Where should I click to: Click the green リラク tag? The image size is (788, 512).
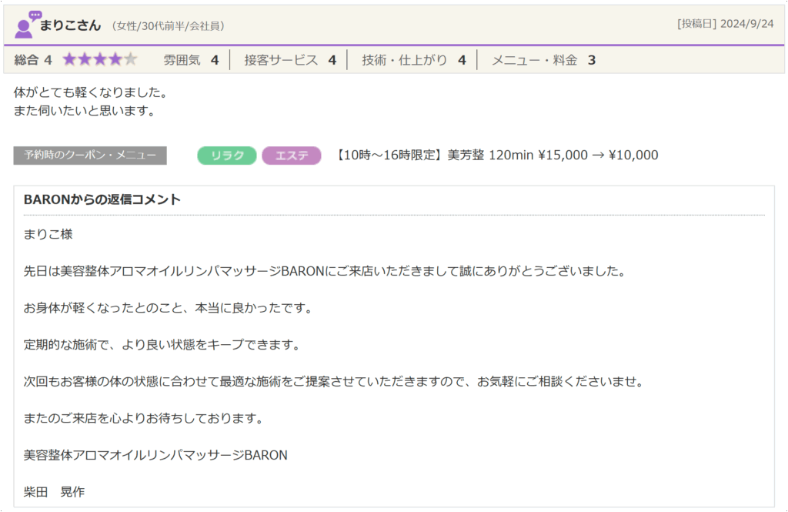click(227, 156)
